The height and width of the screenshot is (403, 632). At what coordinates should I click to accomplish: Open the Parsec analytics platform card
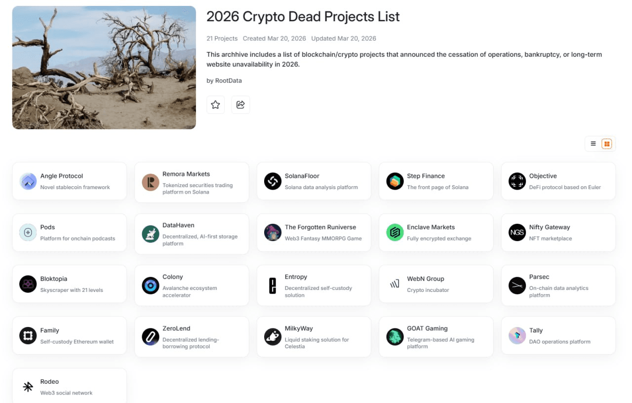click(558, 284)
